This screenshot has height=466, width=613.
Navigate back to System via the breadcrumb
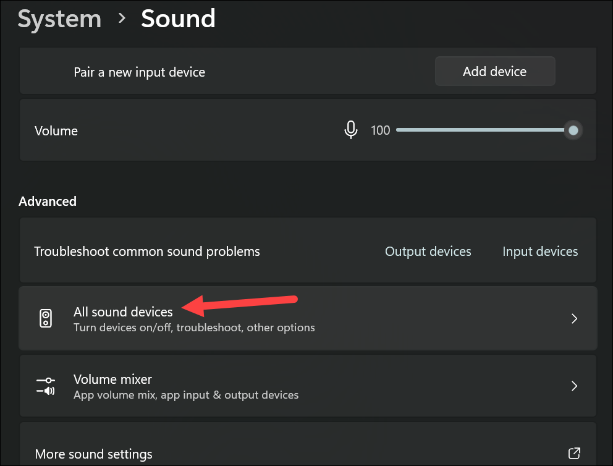(x=59, y=19)
